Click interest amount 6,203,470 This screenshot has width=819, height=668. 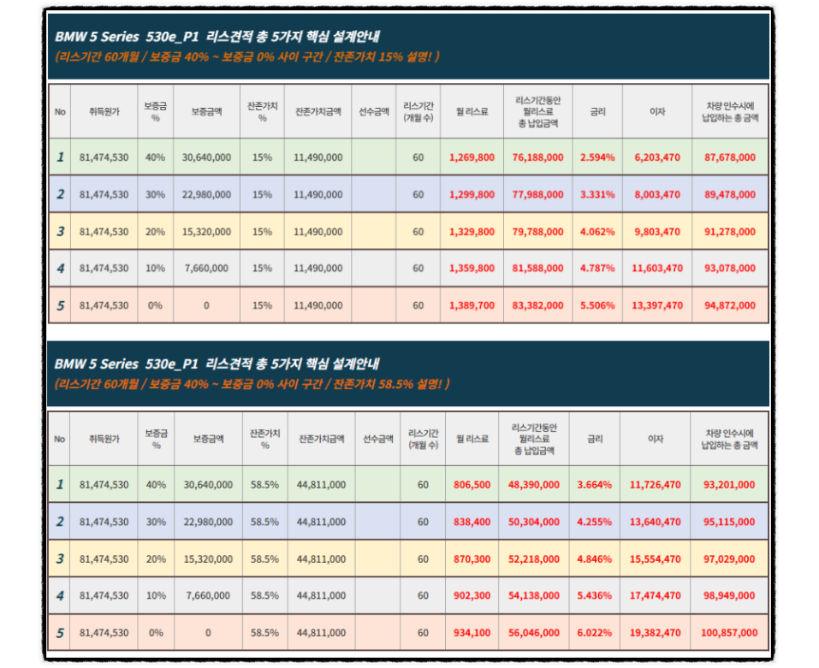click(657, 157)
